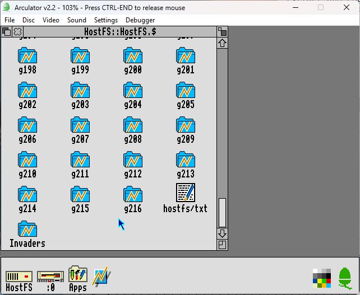Click the HostFS drive icon on icon bar
360x295 pixels.
[19, 277]
